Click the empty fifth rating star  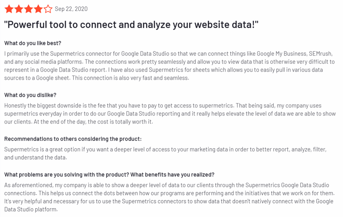[x=48, y=9]
